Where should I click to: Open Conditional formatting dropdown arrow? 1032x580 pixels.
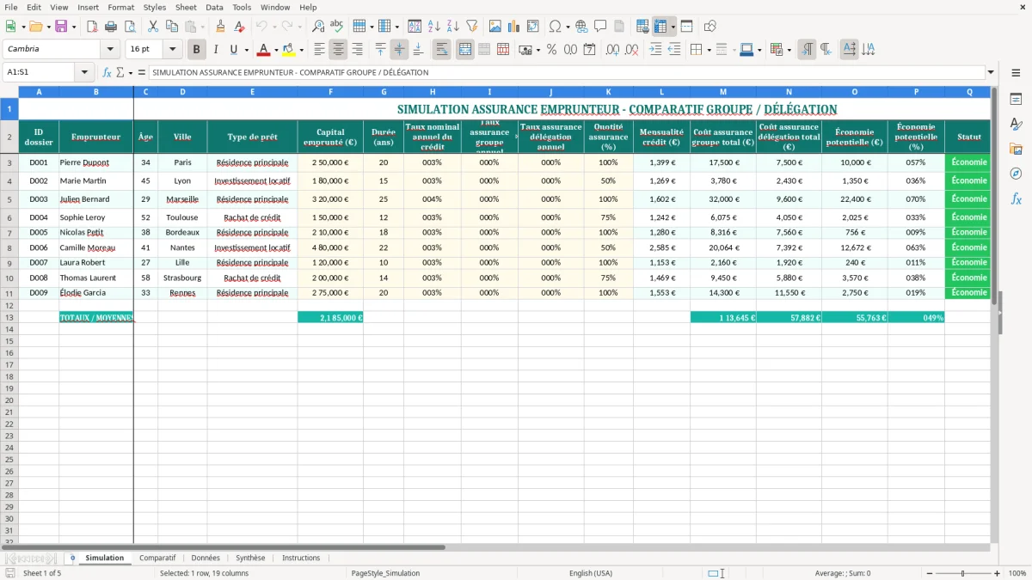[789, 50]
